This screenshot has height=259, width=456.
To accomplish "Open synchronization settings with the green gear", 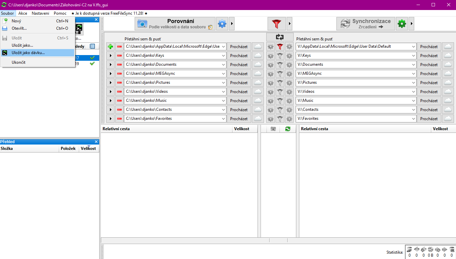I will (x=402, y=24).
